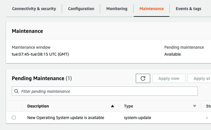The width and height of the screenshot is (211, 130).
Task: Open the Events & tags tab
Action: pyautogui.click(x=188, y=9)
